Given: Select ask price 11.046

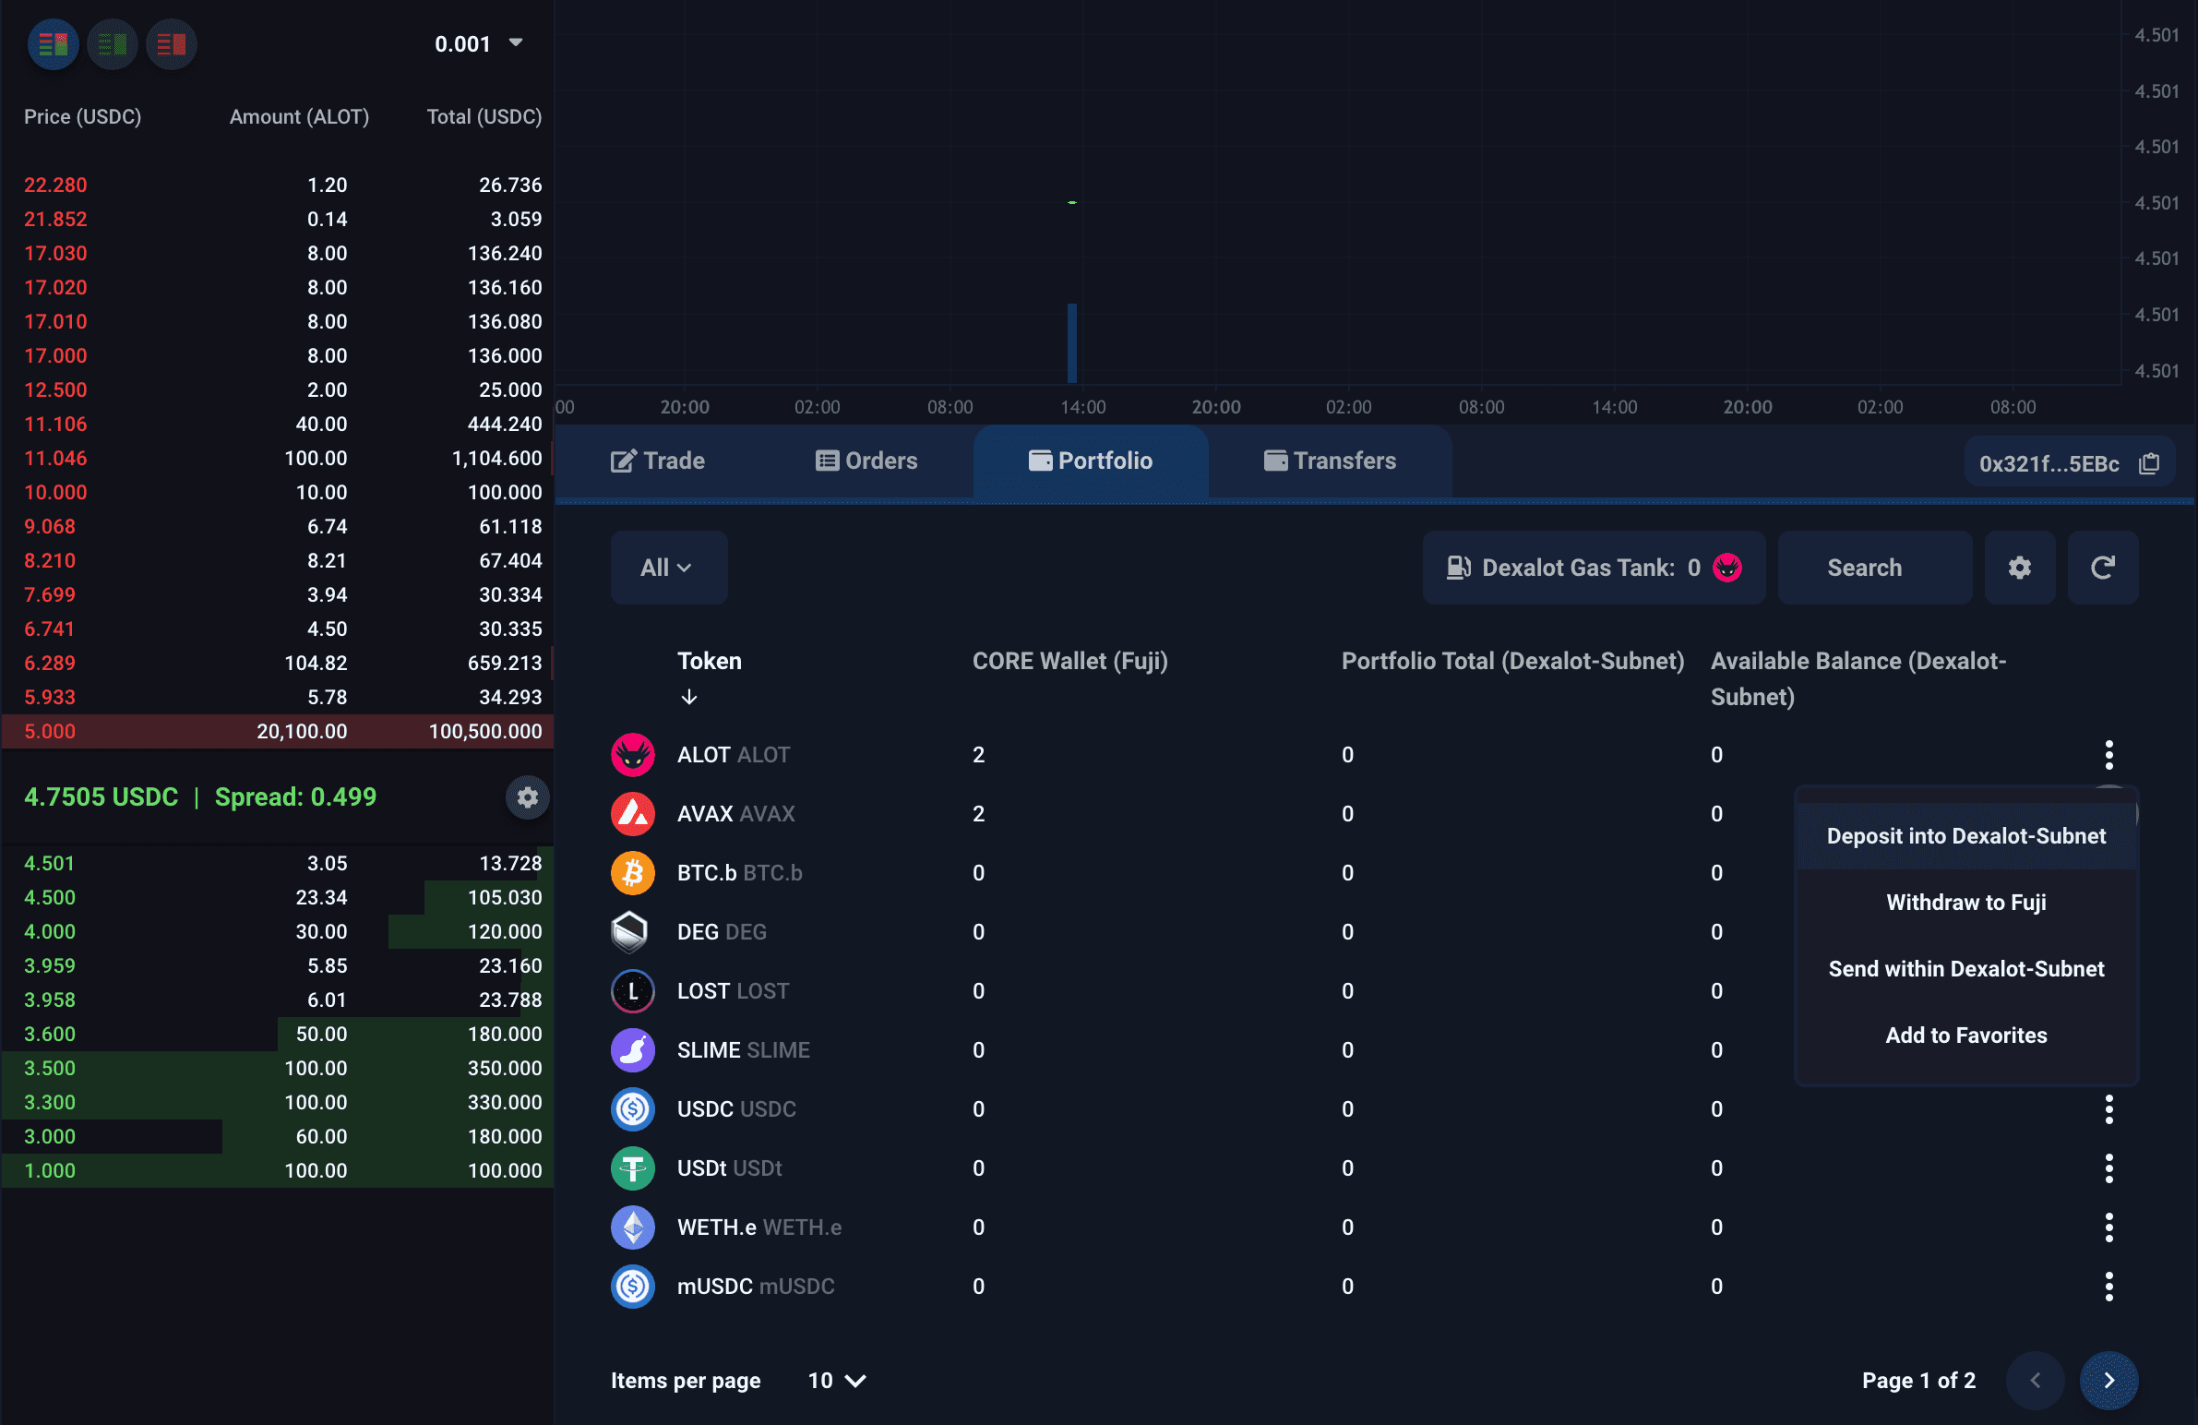Looking at the screenshot, I should [55, 458].
